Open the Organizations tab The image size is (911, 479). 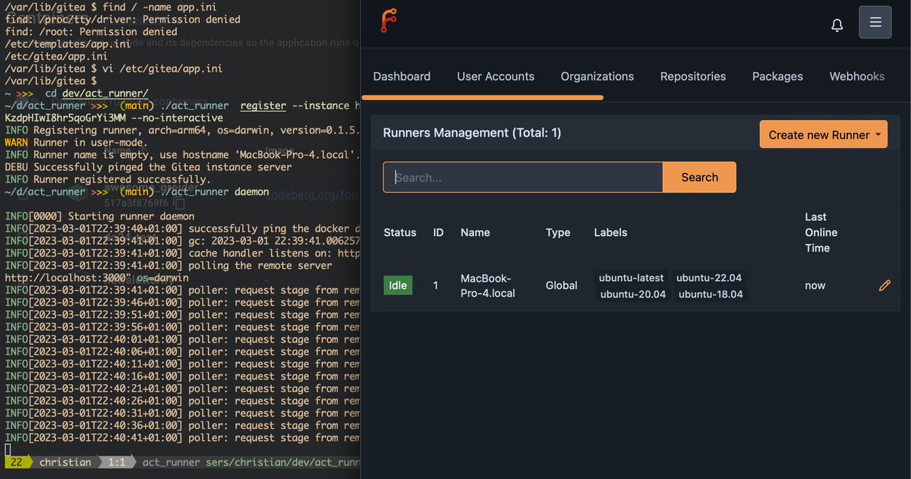pos(597,76)
